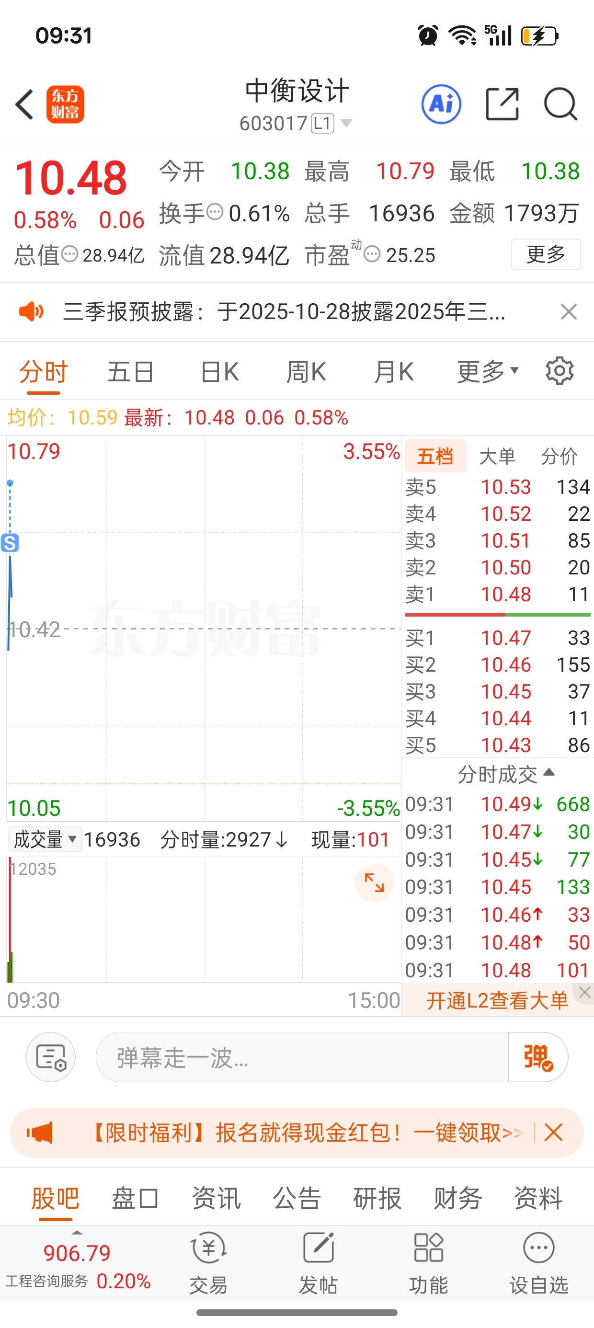
Task: Toggle the 弹 danmaku switch
Action: pos(538,1057)
